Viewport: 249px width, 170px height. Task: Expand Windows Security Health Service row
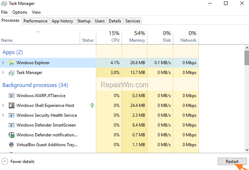point(3,115)
